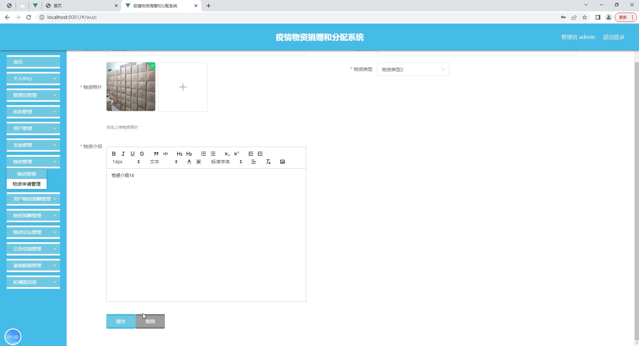639x346 pixels.
Task: Collapse parent 物资管理 sidebar menu
Action: (33, 162)
